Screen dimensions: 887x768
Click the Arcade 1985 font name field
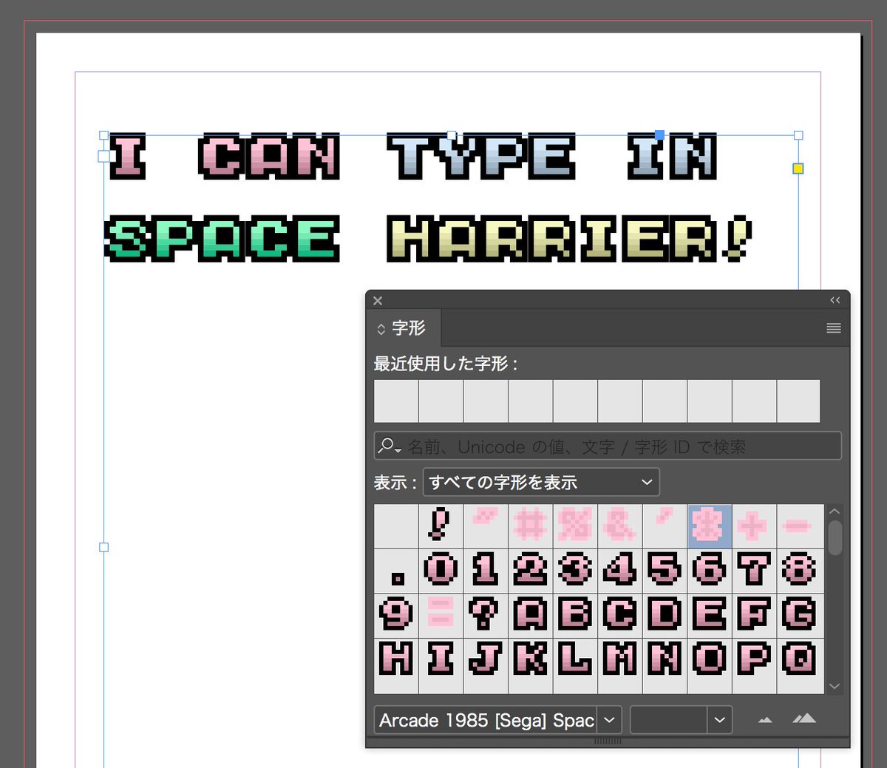point(486,720)
